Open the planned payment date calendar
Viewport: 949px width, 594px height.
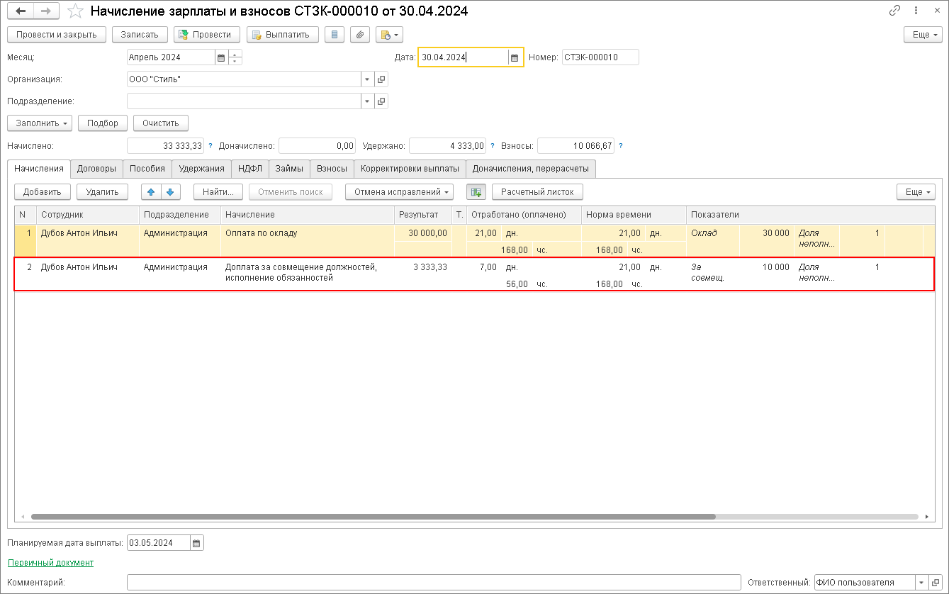point(196,544)
